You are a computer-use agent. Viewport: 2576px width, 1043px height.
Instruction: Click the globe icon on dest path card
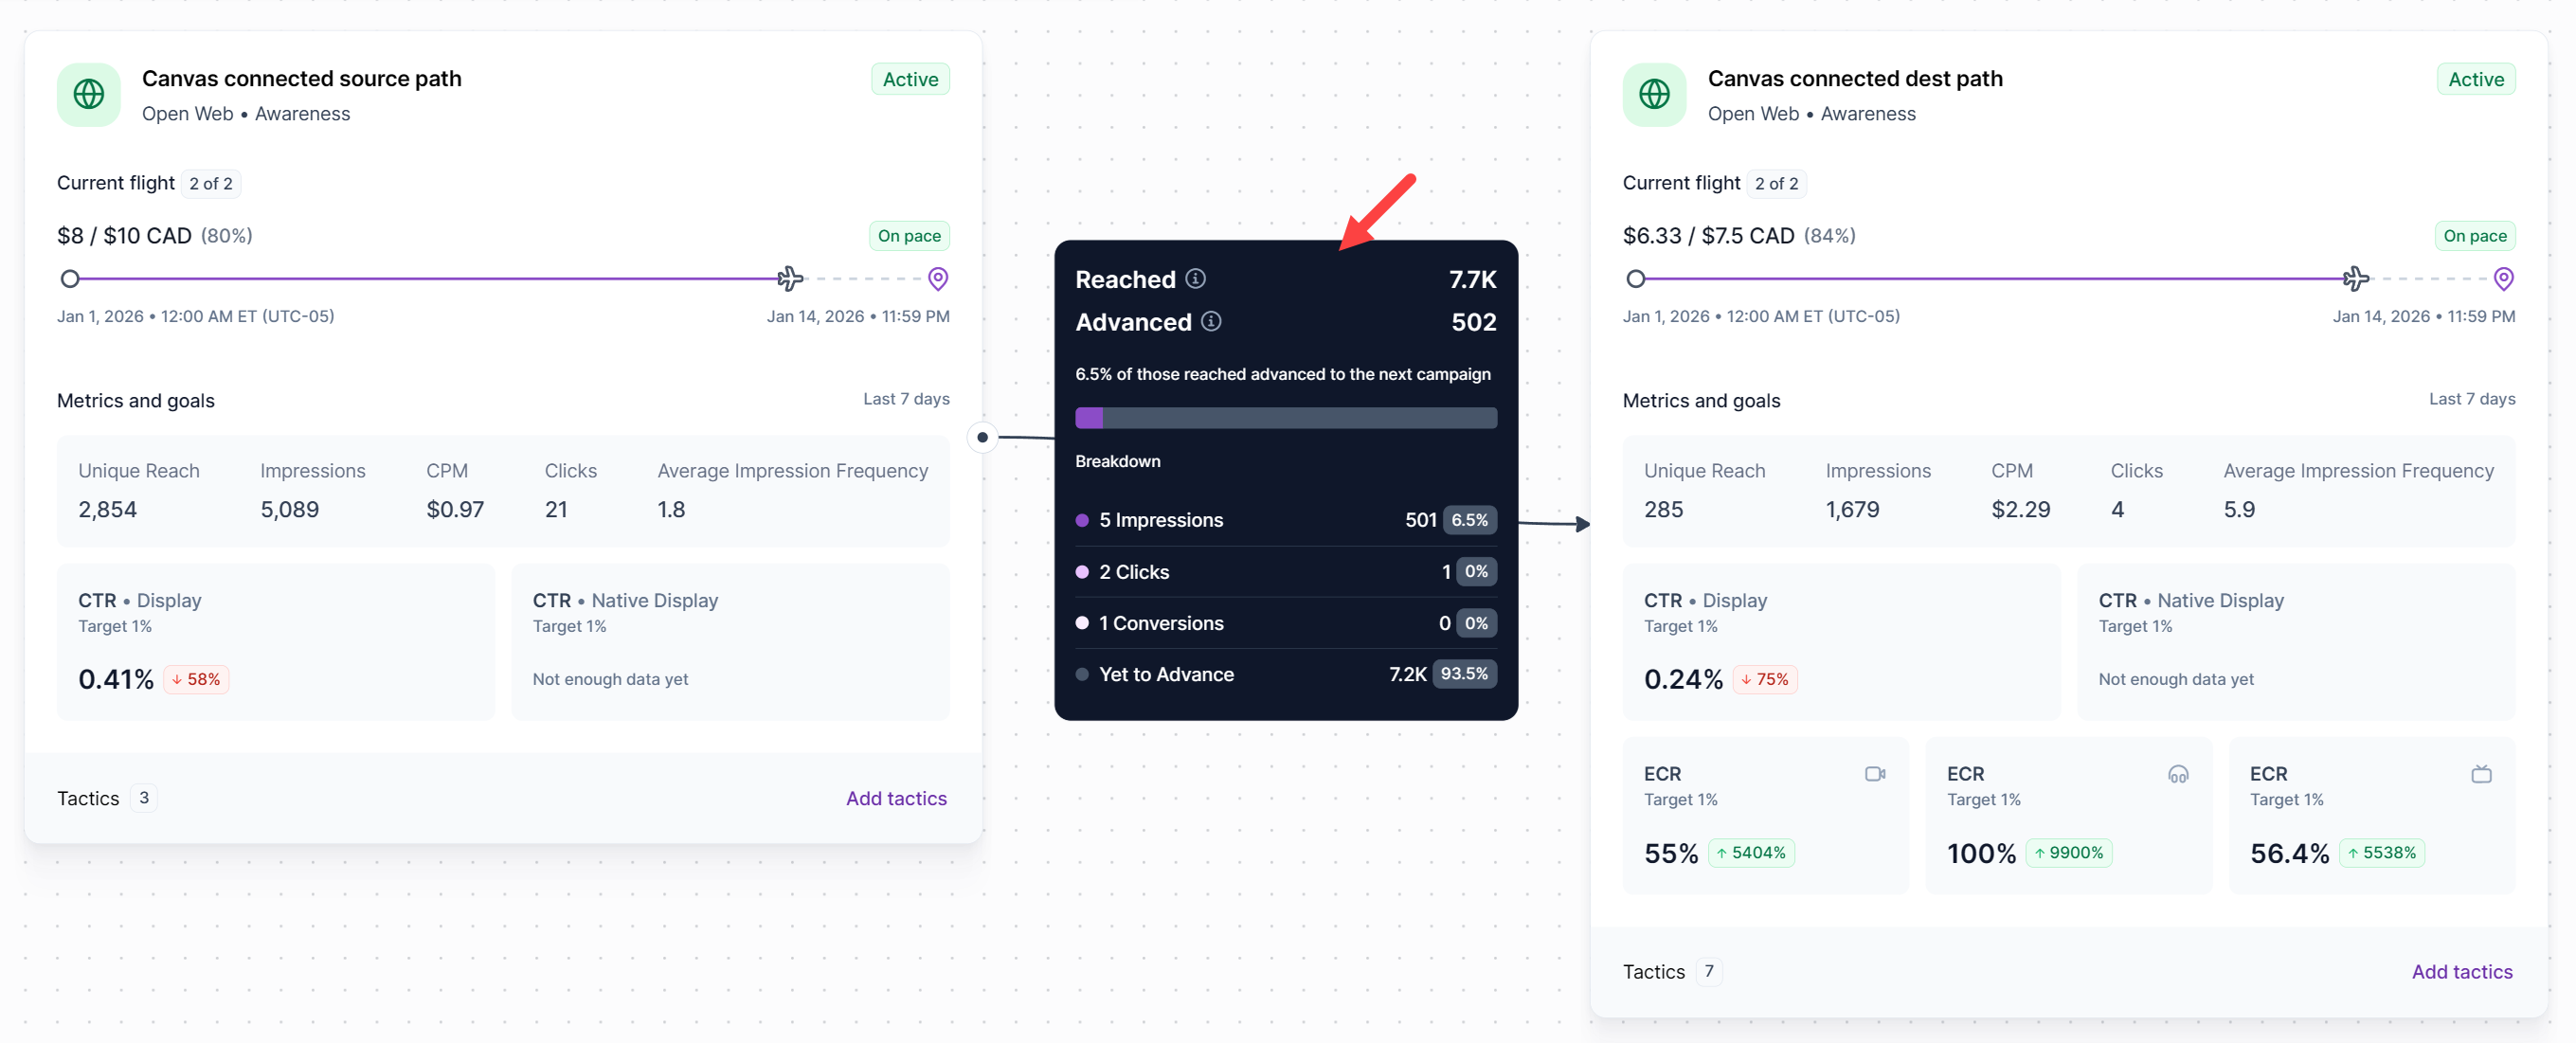pyautogui.click(x=1654, y=95)
